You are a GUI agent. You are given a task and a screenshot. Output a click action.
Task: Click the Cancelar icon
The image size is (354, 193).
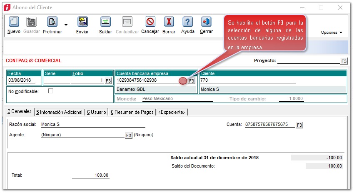[x=150, y=22]
